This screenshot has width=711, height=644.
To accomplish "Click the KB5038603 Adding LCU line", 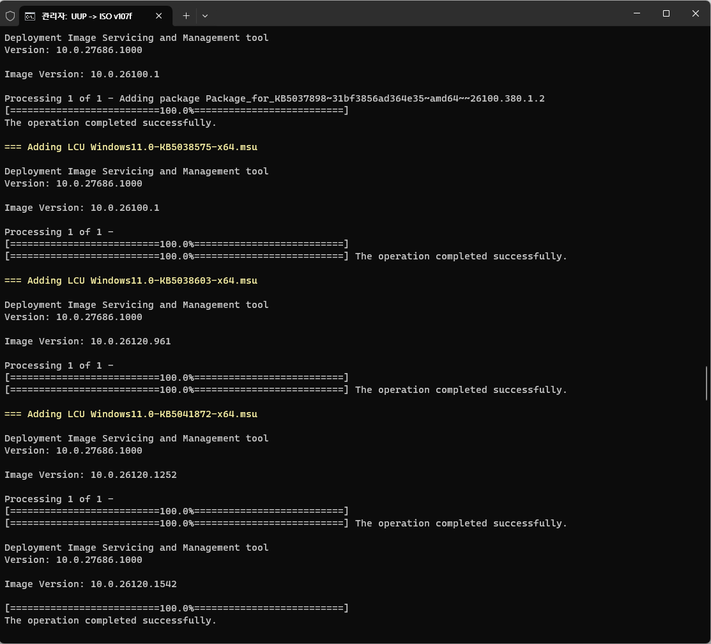I will click(130, 280).
